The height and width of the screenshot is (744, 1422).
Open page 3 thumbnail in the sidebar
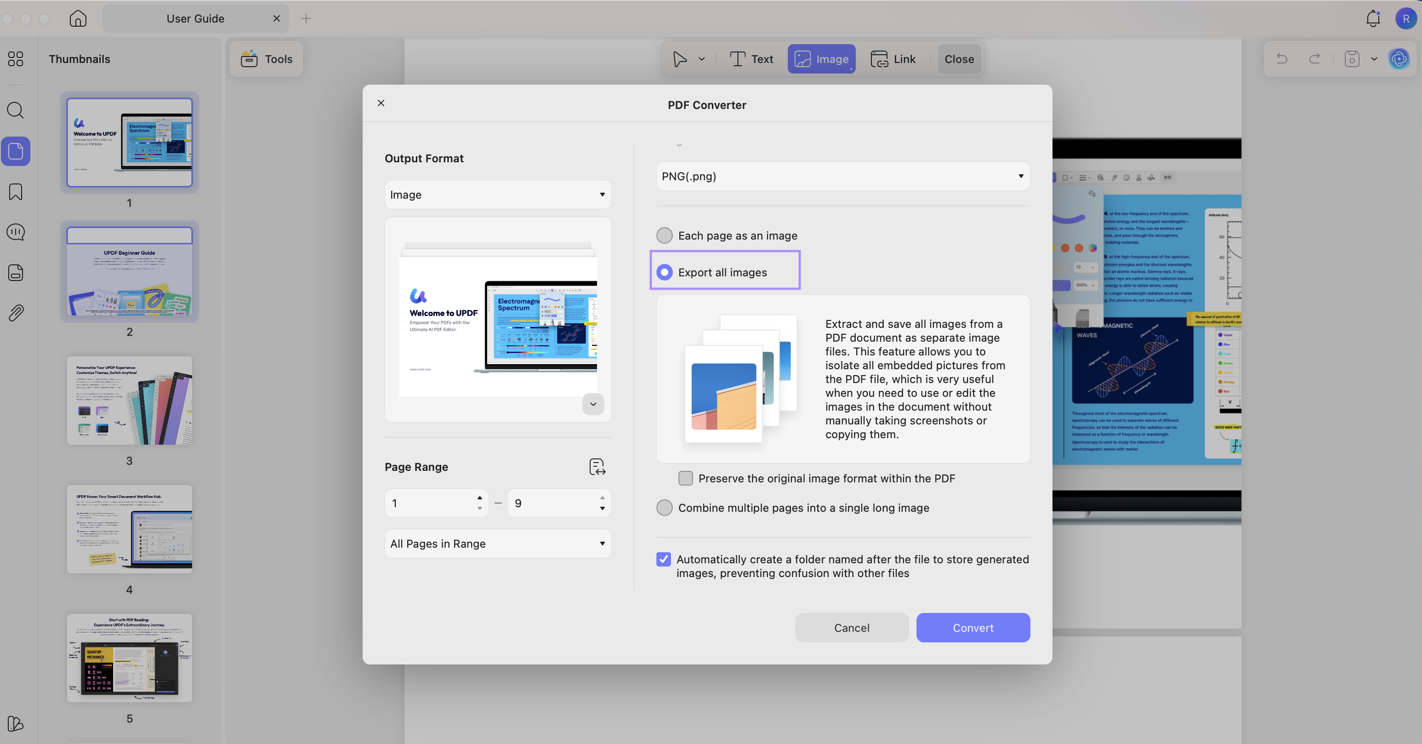pyautogui.click(x=129, y=401)
